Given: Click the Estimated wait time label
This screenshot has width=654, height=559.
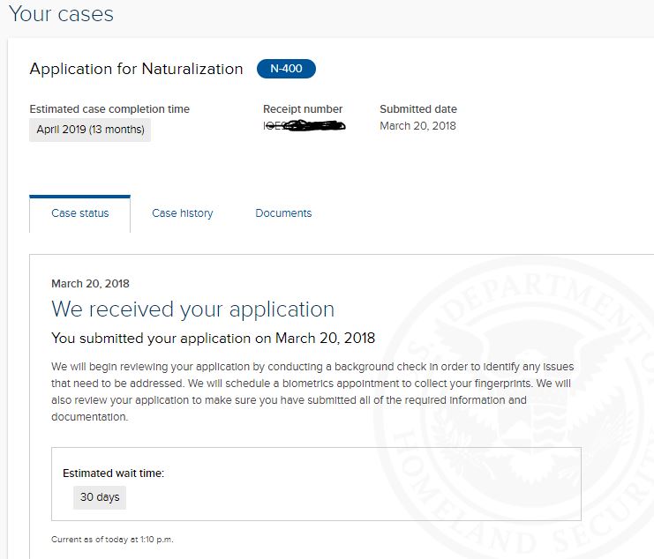Looking at the screenshot, I should (114, 473).
